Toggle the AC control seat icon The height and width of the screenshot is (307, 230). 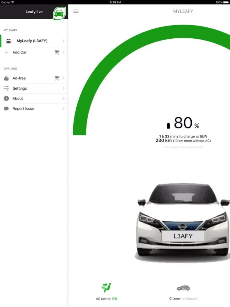tap(106, 288)
